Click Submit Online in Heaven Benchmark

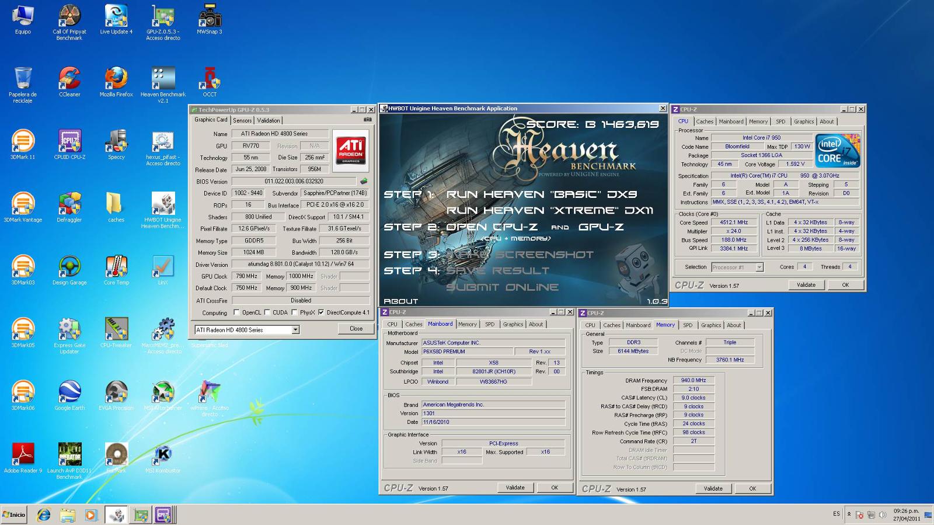pos(503,287)
